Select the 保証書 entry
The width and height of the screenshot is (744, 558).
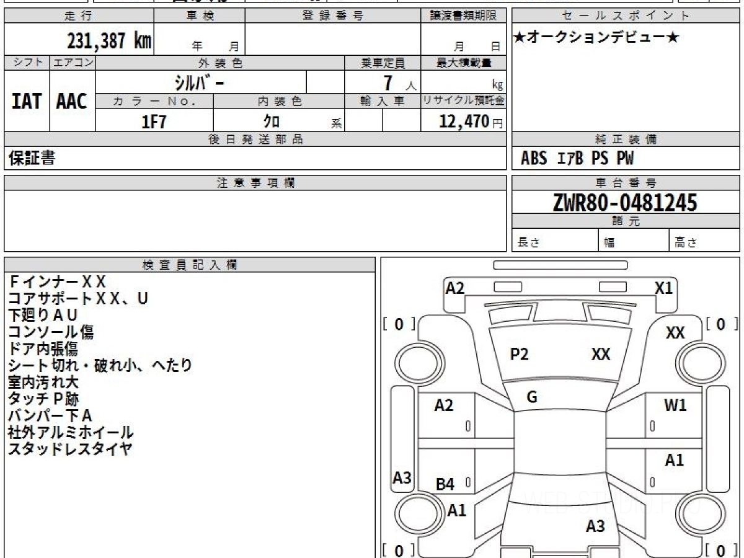point(32,158)
